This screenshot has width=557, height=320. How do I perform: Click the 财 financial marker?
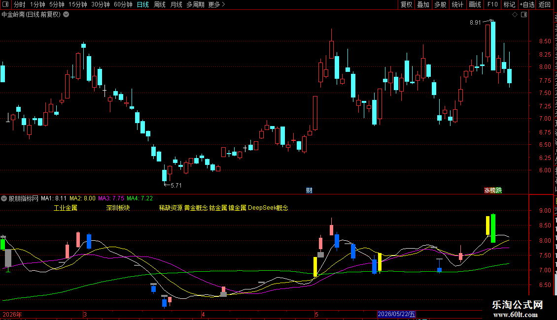[309, 191]
